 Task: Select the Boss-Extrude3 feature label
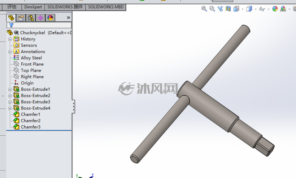pos(35,102)
